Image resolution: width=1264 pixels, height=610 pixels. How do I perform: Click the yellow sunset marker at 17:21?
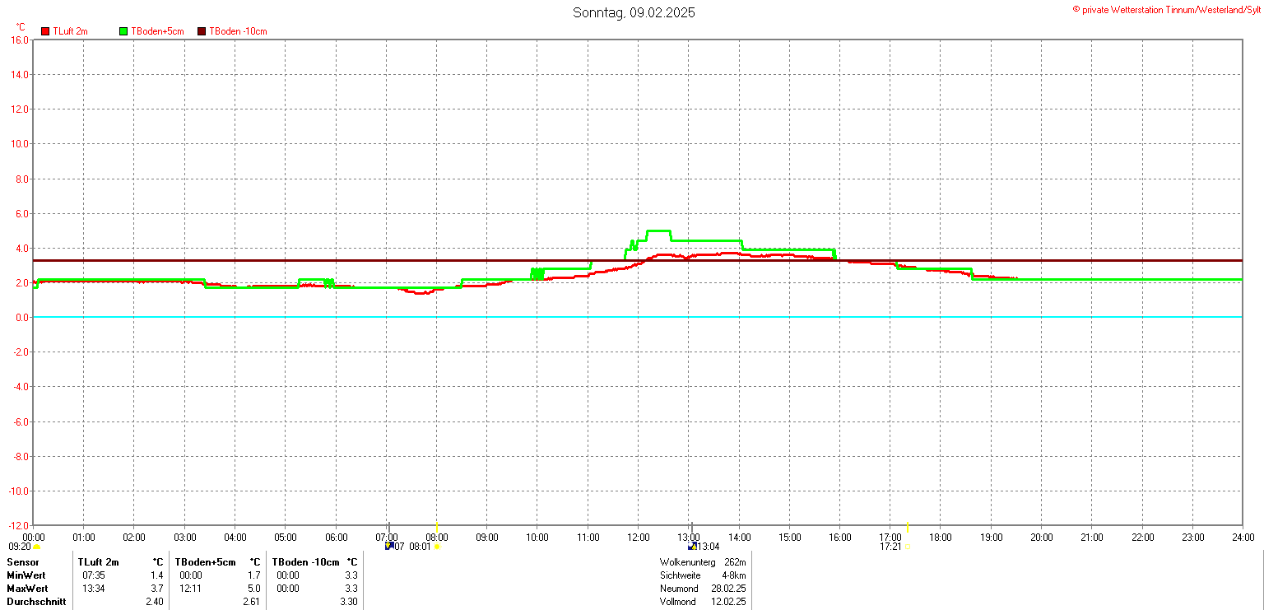click(906, 546)
